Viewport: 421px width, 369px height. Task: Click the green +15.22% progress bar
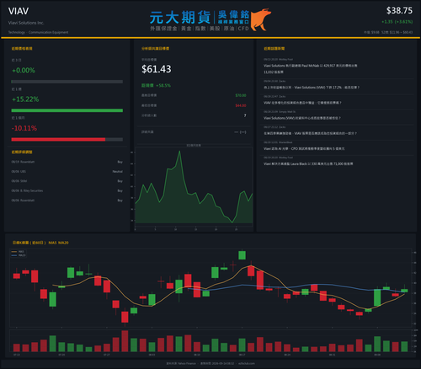click(67, 110)
